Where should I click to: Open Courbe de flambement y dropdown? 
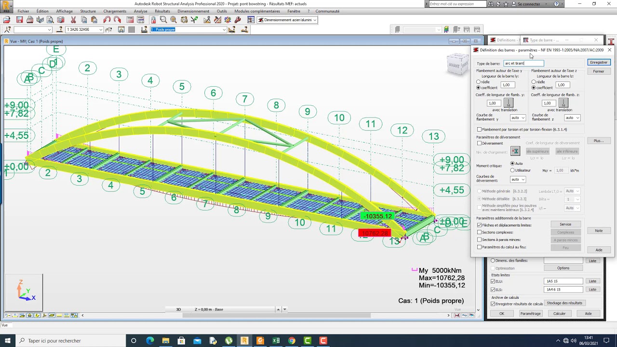[518, 118]
